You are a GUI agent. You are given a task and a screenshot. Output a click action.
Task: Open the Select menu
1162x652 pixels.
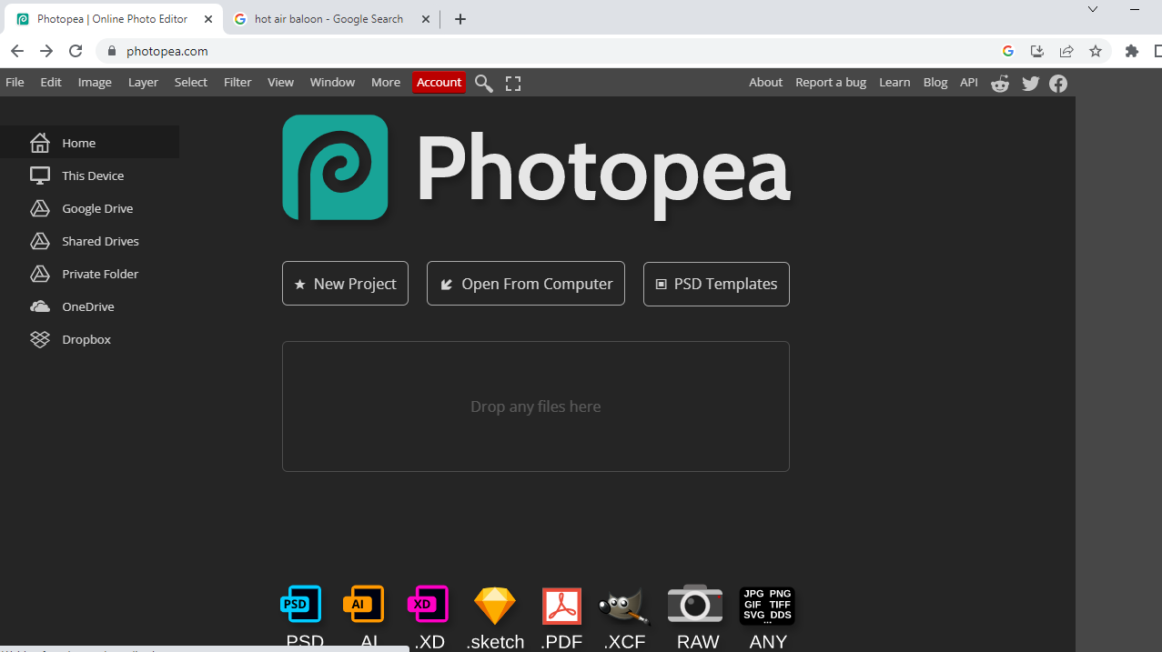191,82
